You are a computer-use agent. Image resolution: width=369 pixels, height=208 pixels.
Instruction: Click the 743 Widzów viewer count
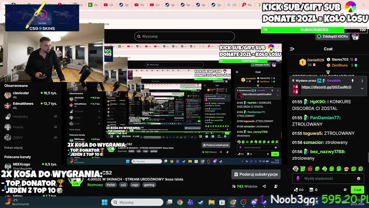point(245,186)
